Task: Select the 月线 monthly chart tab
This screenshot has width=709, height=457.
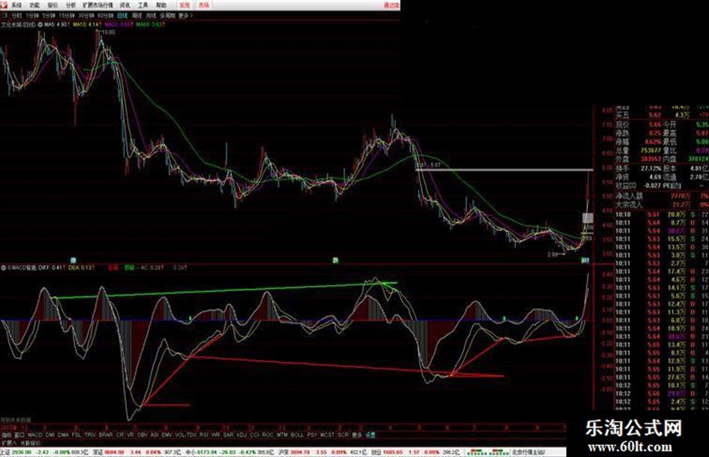Action: (x=151, y=16)
